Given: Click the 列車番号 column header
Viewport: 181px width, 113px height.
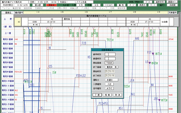Looking at the screenshot, I should pos(173,12).
